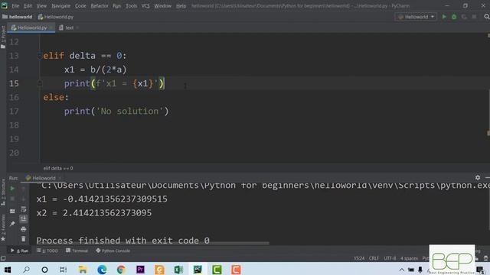Hide the Run panel with the minus icon
This screenshot has width=490, height=275.
(x=487, y=177)
